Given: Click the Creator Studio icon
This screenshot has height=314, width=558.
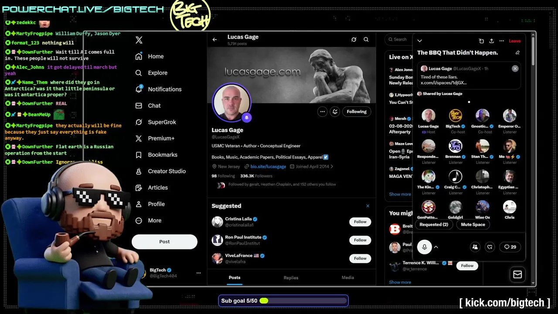Looking at the screenshot, I should [x=139, y=171].
